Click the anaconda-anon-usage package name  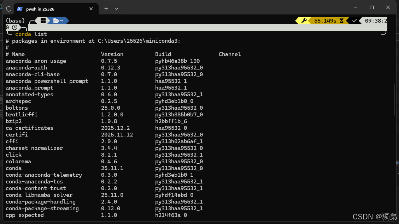[36, 61]
